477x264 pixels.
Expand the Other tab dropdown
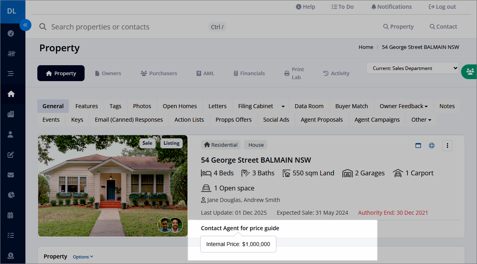pyautogui.click(x=421, y=120)
